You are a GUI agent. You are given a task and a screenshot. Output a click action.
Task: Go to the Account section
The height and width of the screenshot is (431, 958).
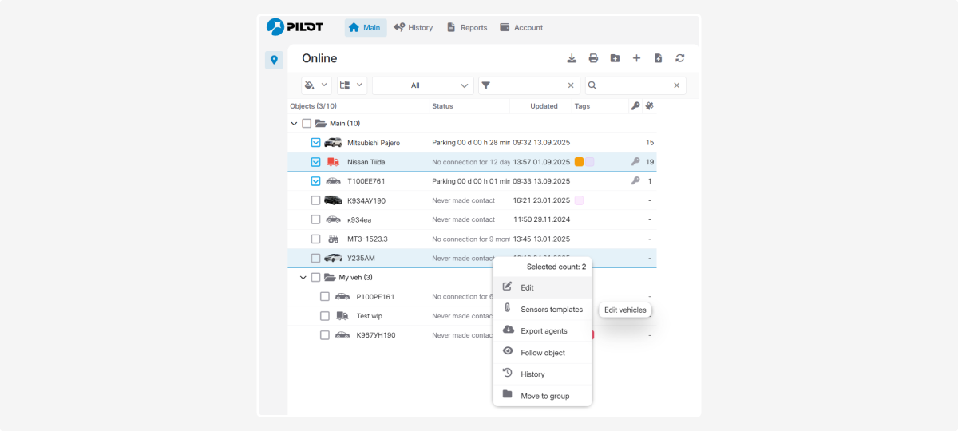[521, 28]
